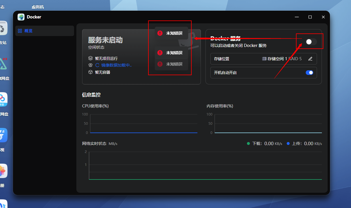Click the 存储位置 label
351x208 pixels.
click(x=222, y=59)
